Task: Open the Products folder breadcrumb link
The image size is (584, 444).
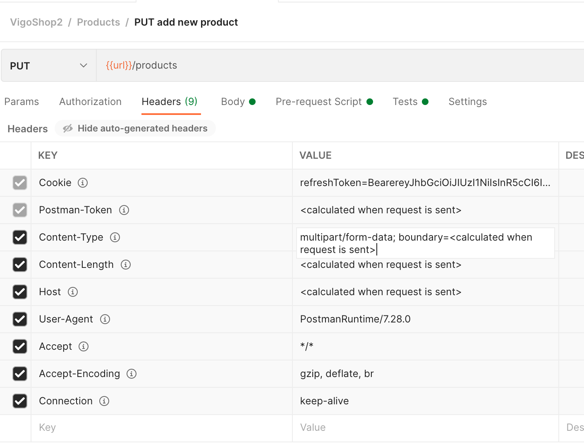Action: (98, 22)
